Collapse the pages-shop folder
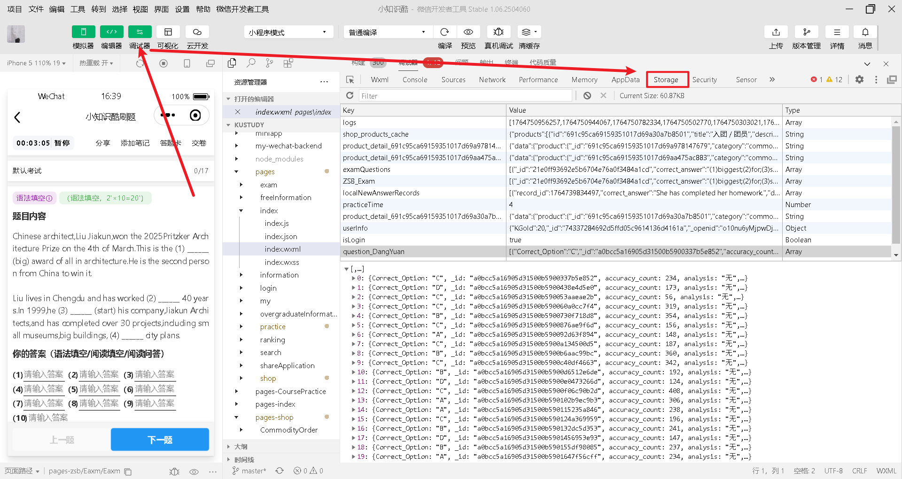 click(236, 417)
